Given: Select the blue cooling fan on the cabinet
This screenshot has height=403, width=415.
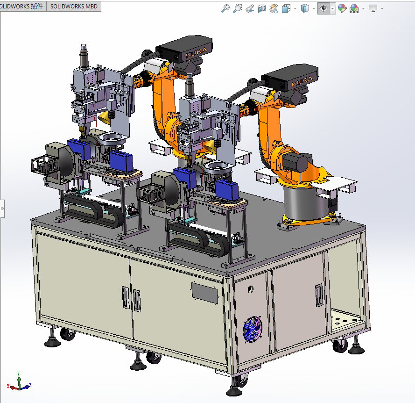Looking at the screenshot, I should (253, 329).
